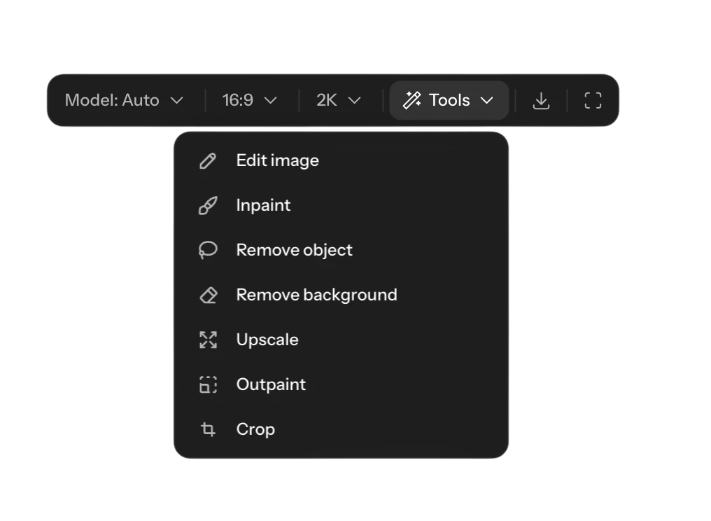This screenshot has height=521, width=711.
Task: Click the lasso icon beside Remove object
Action: point(208,250)
